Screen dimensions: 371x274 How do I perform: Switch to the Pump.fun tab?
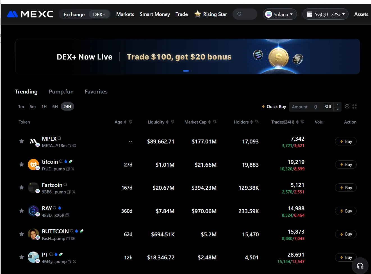[x=61, y=92]
